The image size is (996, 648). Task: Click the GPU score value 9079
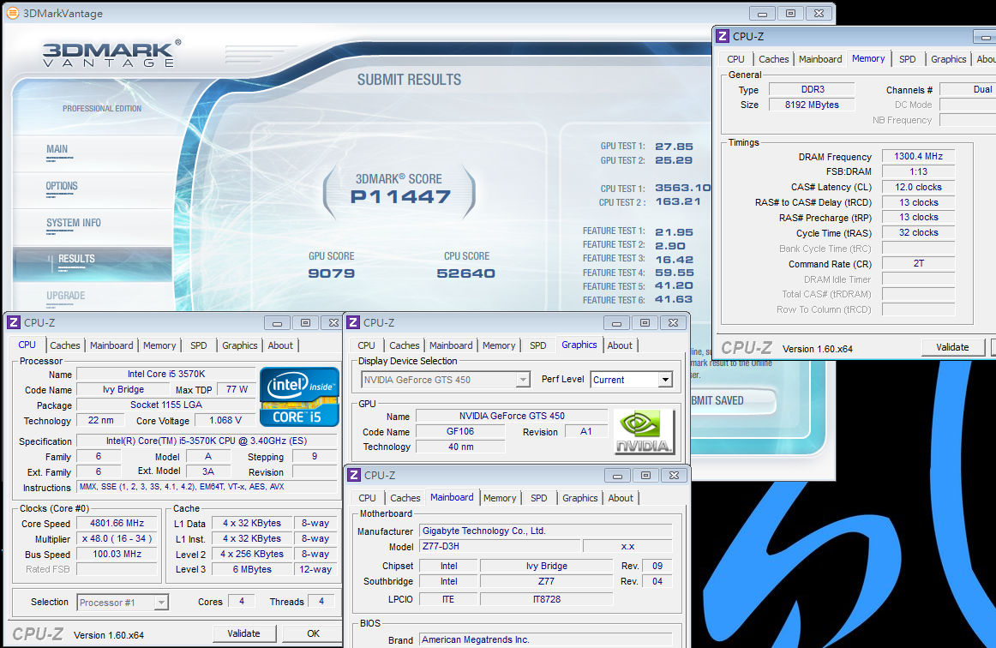click(x=332, y=273)
